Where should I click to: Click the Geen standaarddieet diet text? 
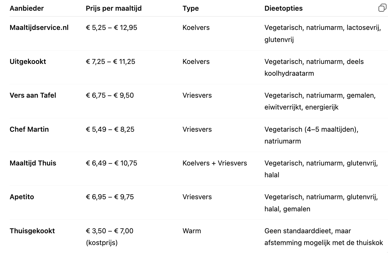coord(307,231)
